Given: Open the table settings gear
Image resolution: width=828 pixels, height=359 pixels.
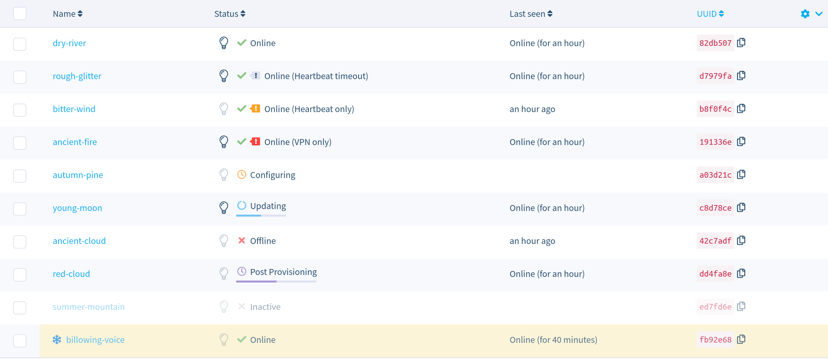Looking at the screenshot, I should 805,14.
